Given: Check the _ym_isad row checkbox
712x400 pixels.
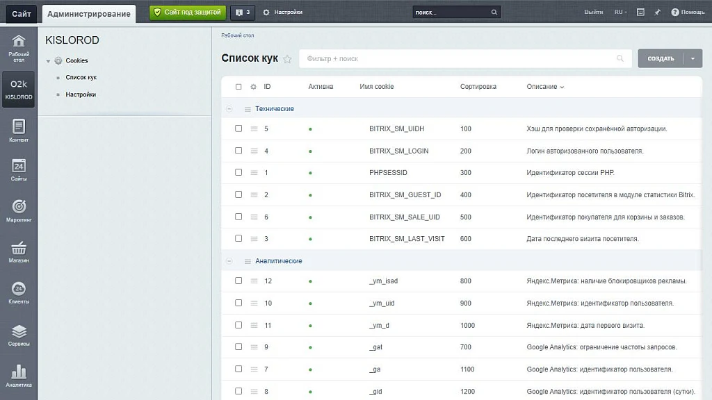Looking at the screenshot, I should point(238,281).
